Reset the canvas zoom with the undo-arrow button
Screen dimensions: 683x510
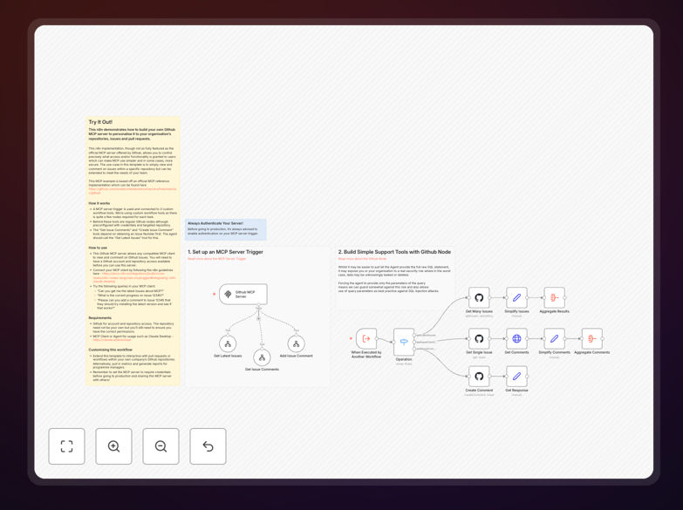(208, 446)
